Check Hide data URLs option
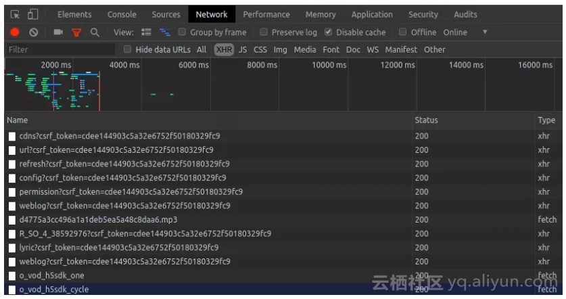Viewport: 566px width, 299px height. pos(127,49)
